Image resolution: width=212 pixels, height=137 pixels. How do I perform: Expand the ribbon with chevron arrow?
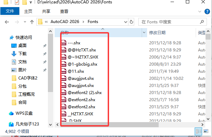(200, 12)
